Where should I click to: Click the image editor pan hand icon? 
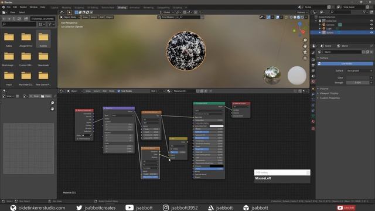point(52,109)
